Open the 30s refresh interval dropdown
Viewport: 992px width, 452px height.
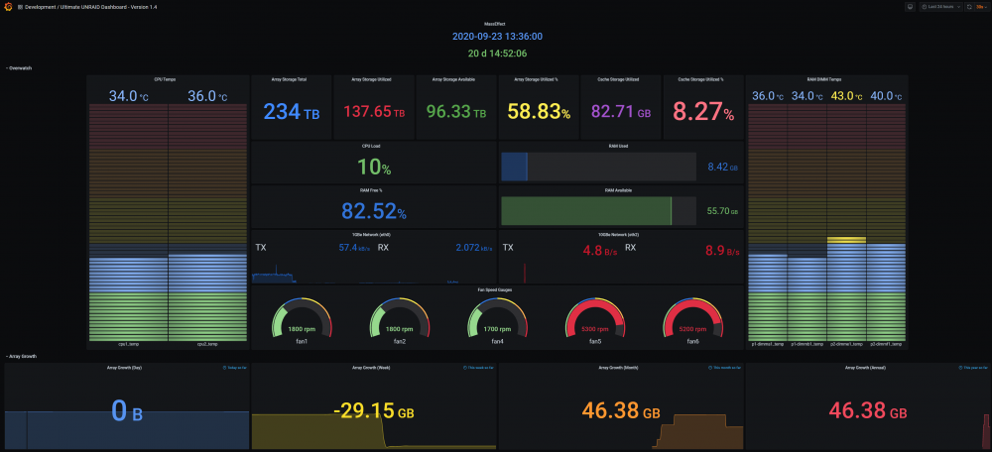[x=981, y=7]
